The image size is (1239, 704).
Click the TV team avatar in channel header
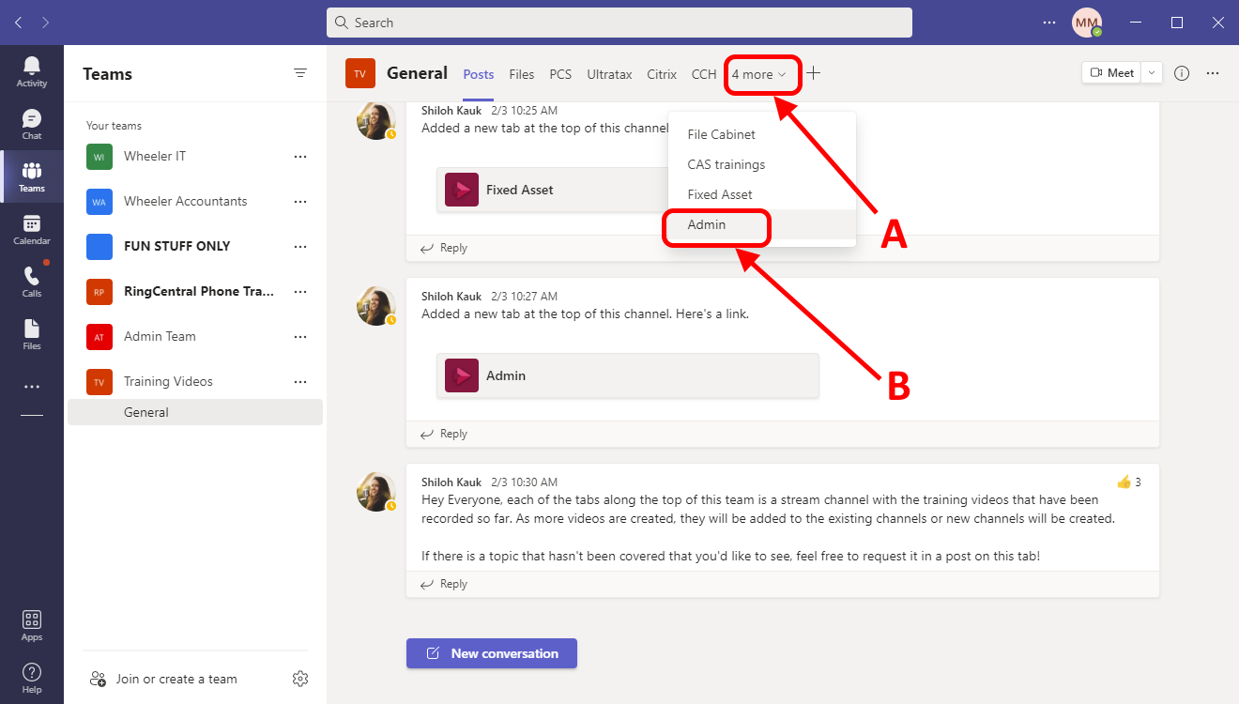pyautogui.click(x=360, y=73)
